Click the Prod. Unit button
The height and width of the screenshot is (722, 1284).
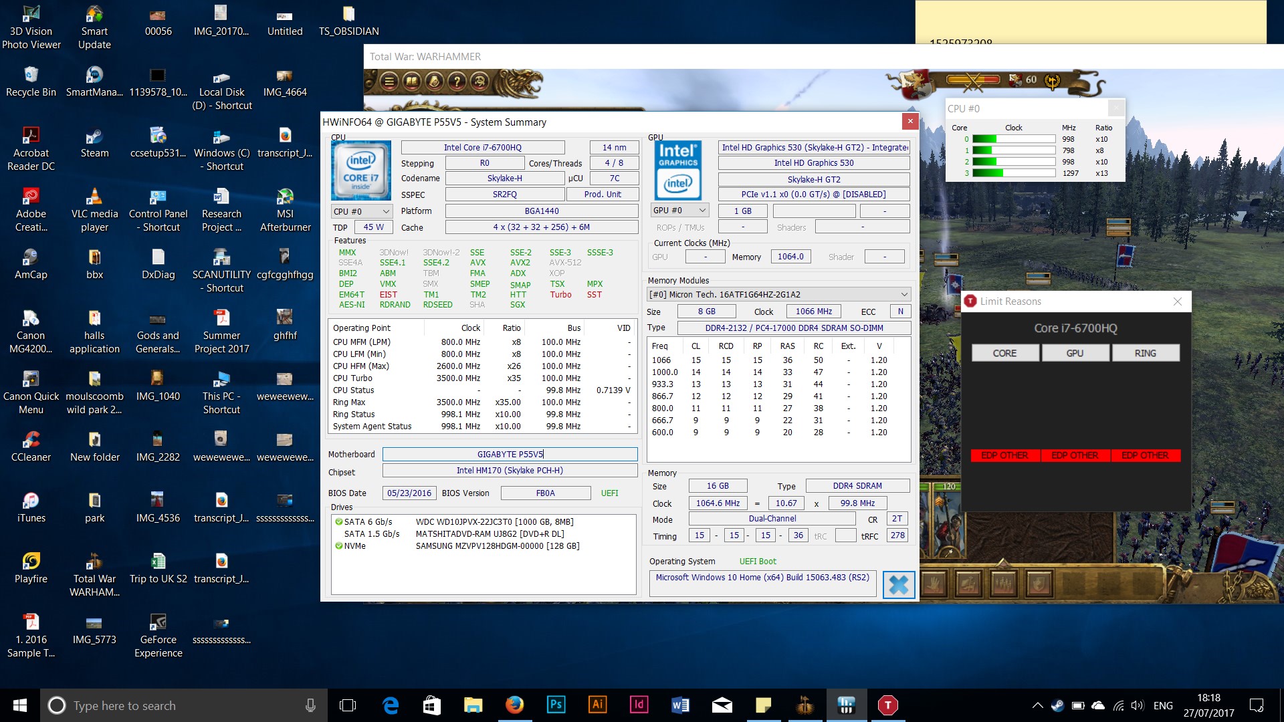click(x=602, y=195)
